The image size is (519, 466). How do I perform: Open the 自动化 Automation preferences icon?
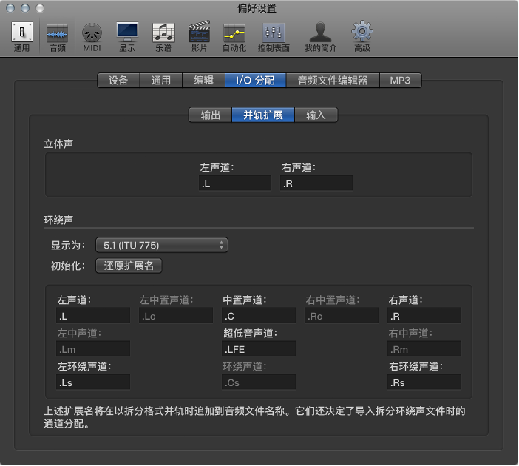coord(234,37)
